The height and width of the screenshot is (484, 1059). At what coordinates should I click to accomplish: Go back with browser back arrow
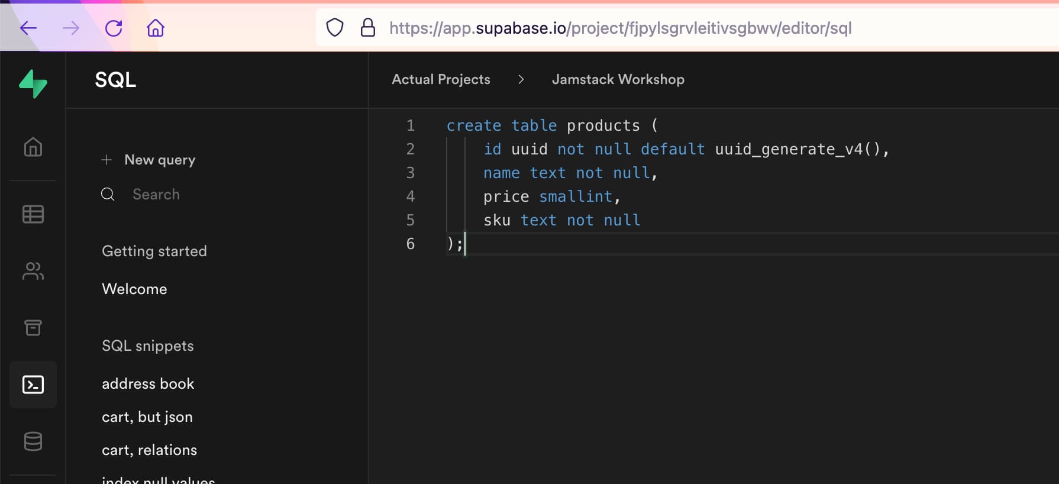coord(28,28)
